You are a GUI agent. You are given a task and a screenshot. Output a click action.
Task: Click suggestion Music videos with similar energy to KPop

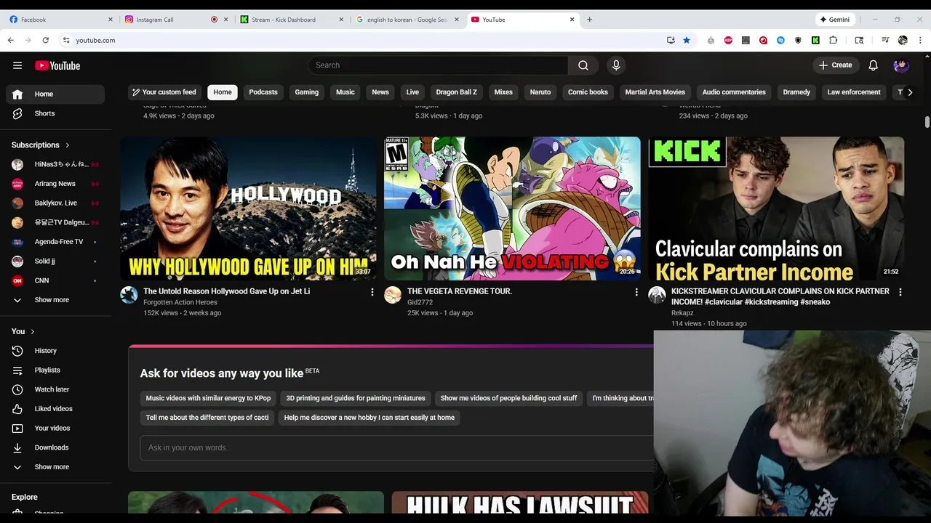click(208, 398)
